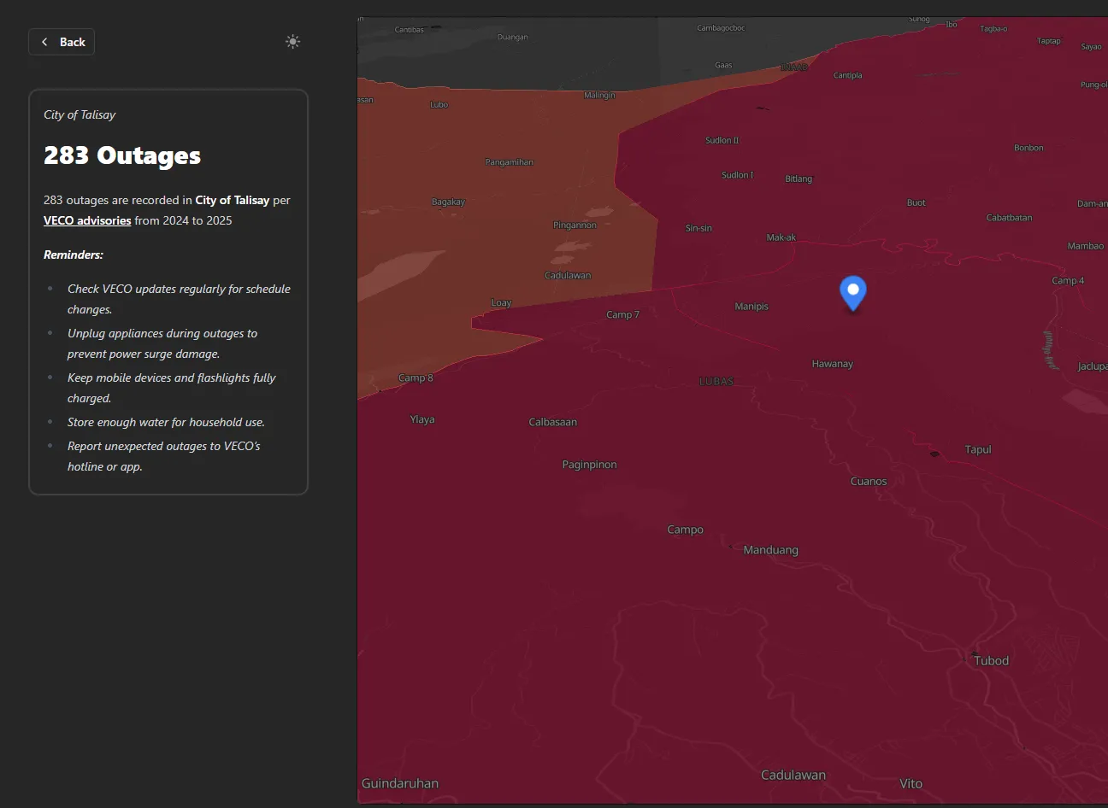
Task: Select the Pangamihan label in orange area
Action: [509, 162]
